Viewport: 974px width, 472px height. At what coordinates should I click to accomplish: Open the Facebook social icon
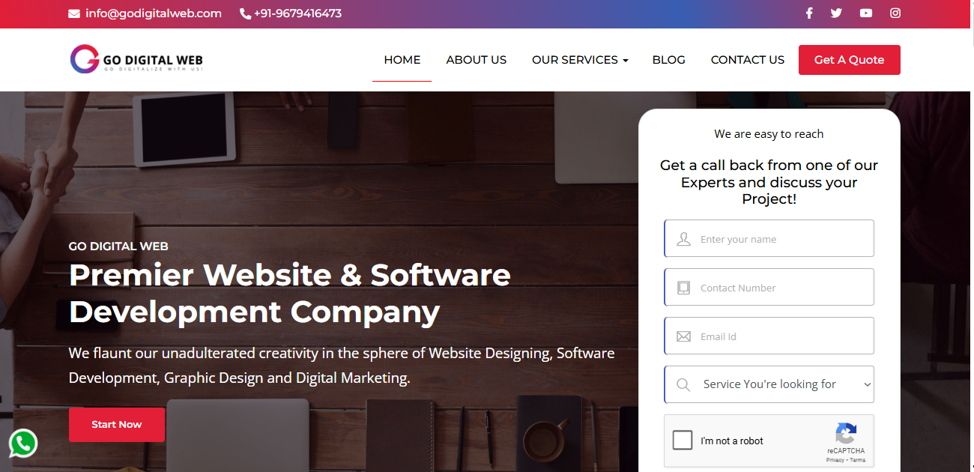pos(809,13)
